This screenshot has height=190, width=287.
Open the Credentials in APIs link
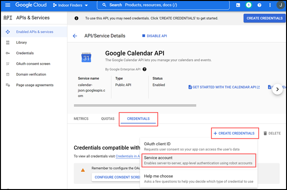(127, 156)
